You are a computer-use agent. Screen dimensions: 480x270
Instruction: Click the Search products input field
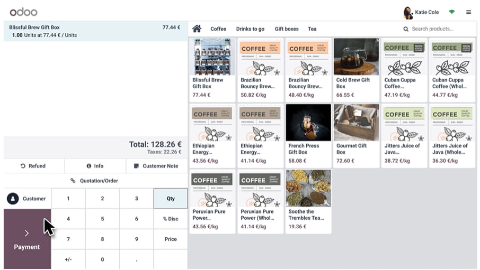440,29
